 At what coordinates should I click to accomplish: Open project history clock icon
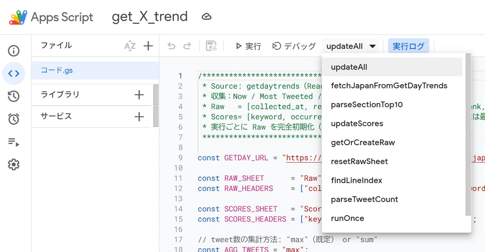[14, 96]
